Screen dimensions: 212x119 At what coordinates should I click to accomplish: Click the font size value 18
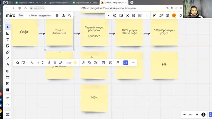coord(38,63)
